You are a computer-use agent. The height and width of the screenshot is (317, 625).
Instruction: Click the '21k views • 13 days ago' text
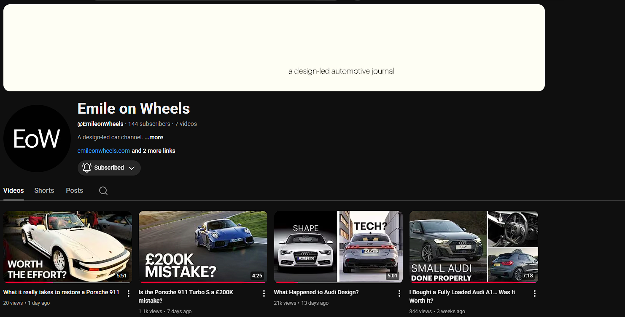(301, 303)
